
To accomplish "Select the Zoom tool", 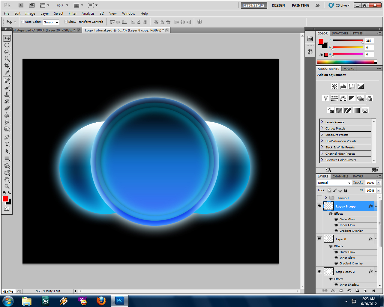I will 7,186.
